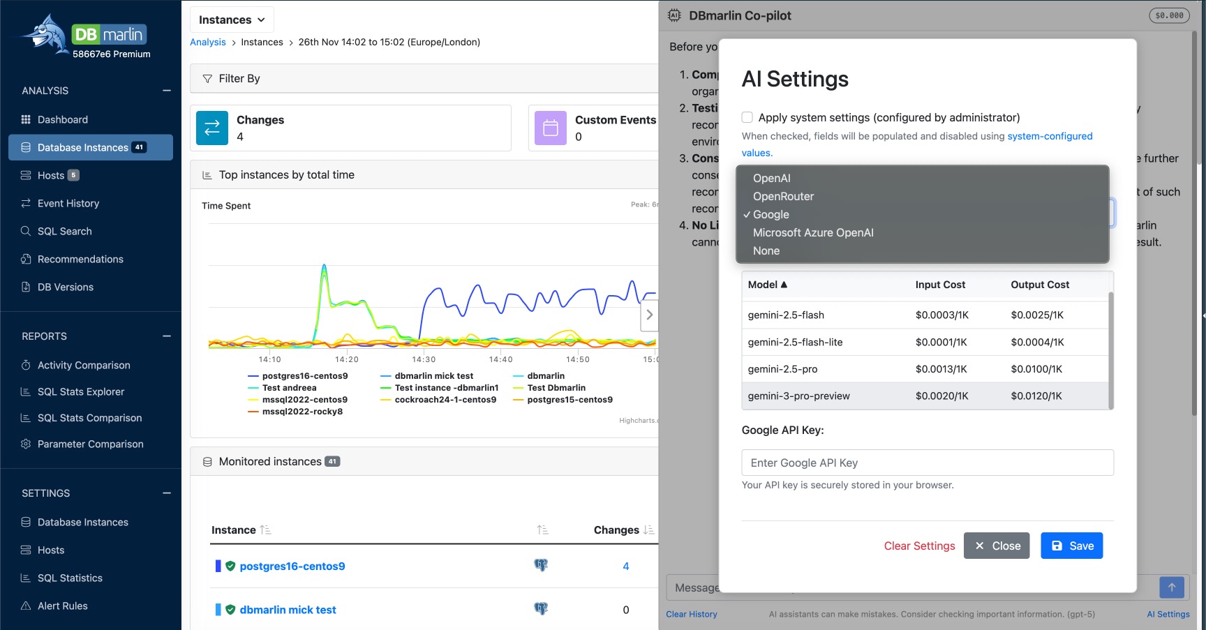Click Analysis breadcrumb link
The image size is (1206, 630).
208,42
